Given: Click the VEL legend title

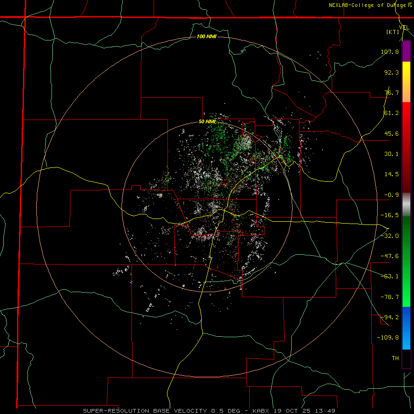Looking at the screenshot, I should (404, 27).
